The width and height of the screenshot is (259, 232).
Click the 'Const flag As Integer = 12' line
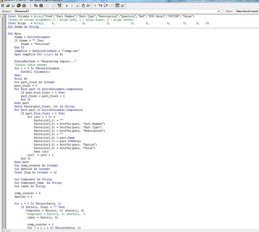[36, 172]
